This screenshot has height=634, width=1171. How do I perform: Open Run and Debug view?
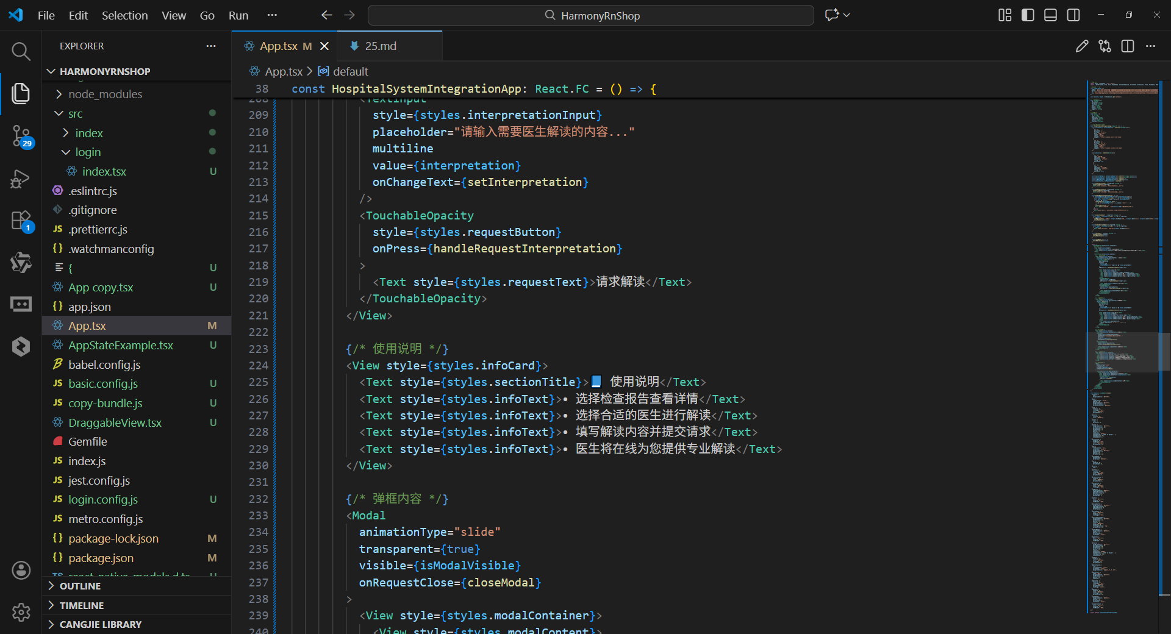(x=21, y=179)
